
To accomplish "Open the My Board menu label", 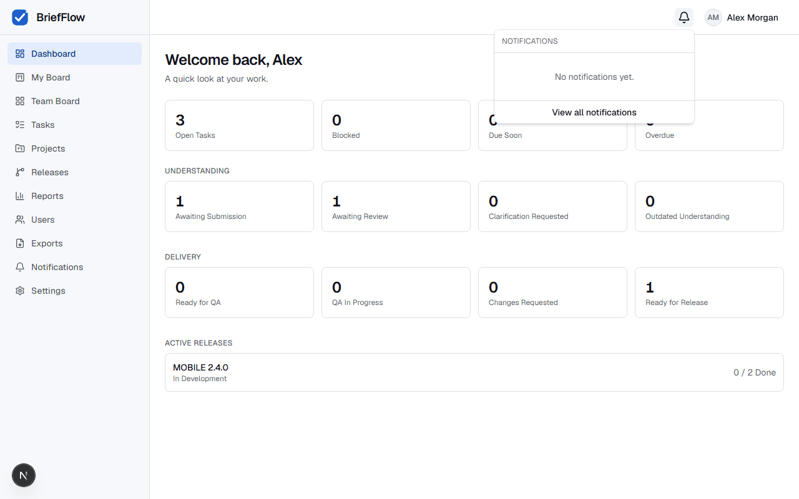I will [51, 77].
